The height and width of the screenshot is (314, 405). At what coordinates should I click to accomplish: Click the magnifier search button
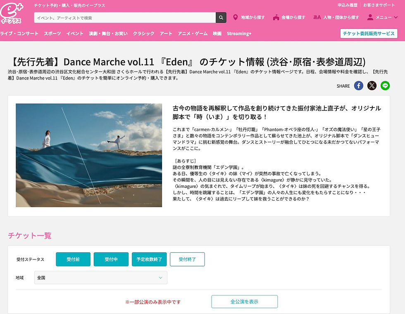click(221, 18)
